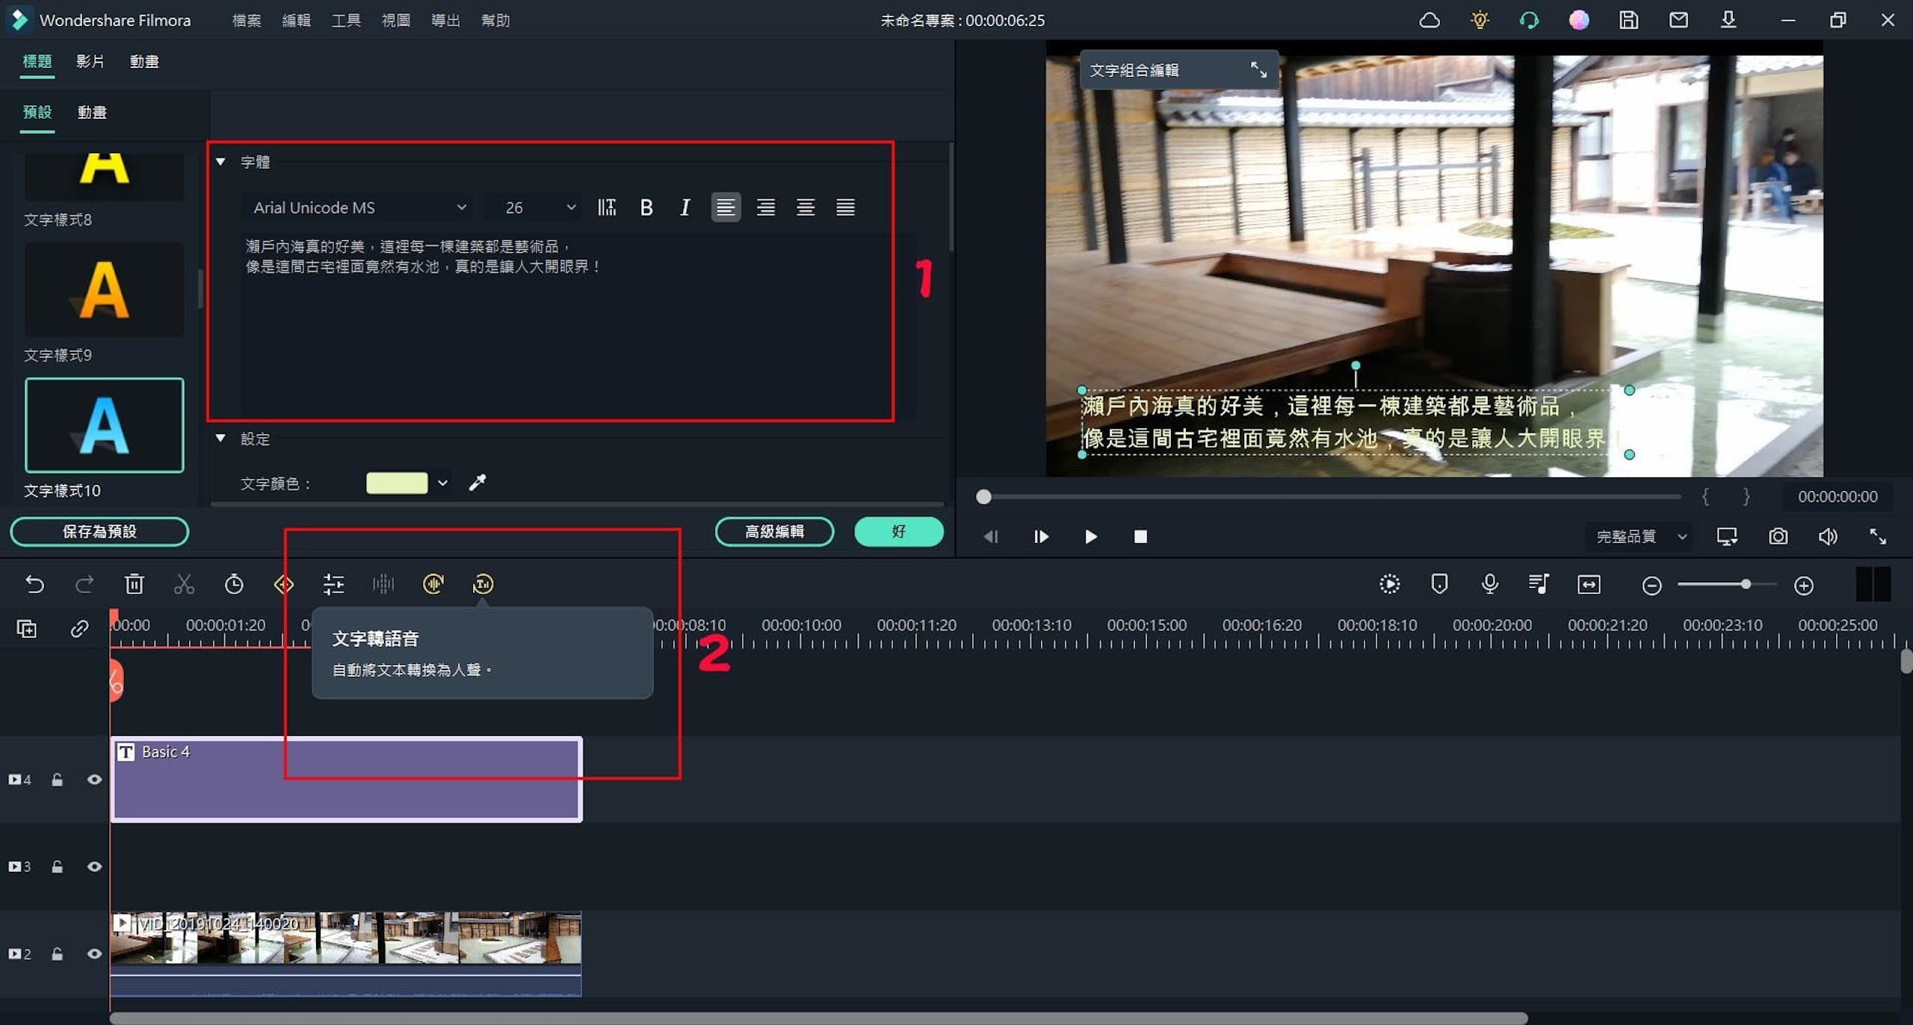Confirm with the 好 button

[899, 531]
